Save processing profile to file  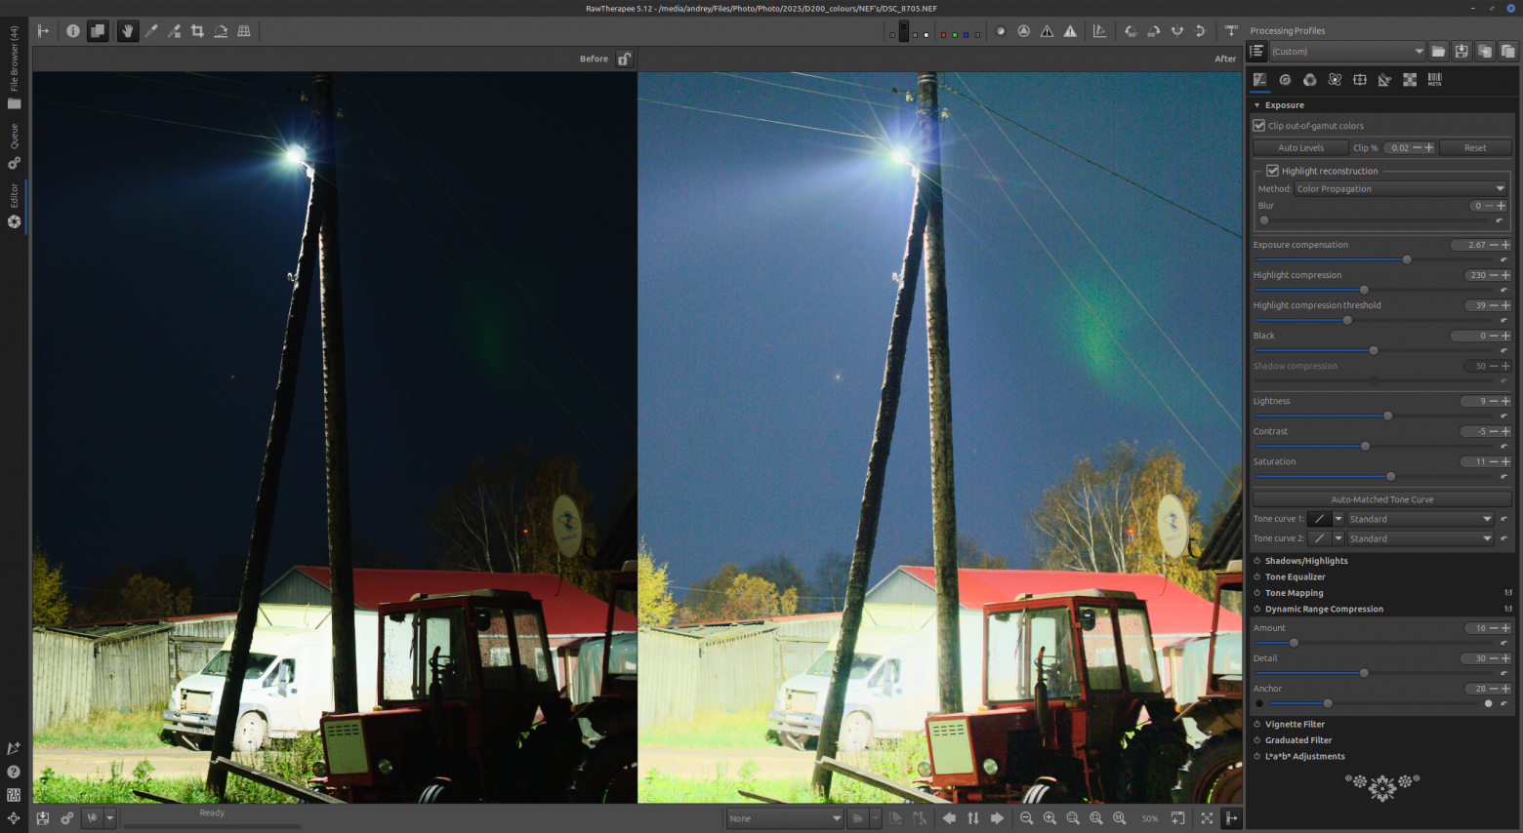coord(1461,52)
